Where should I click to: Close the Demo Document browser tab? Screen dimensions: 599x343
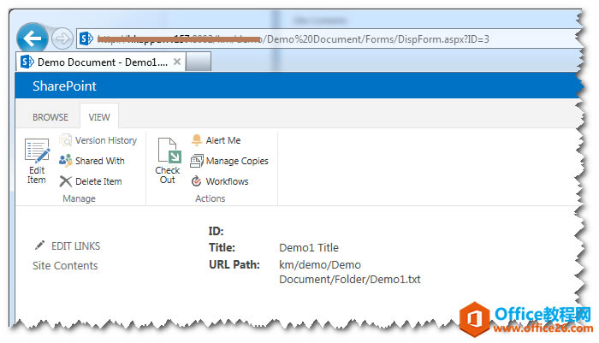click(177, 62)
